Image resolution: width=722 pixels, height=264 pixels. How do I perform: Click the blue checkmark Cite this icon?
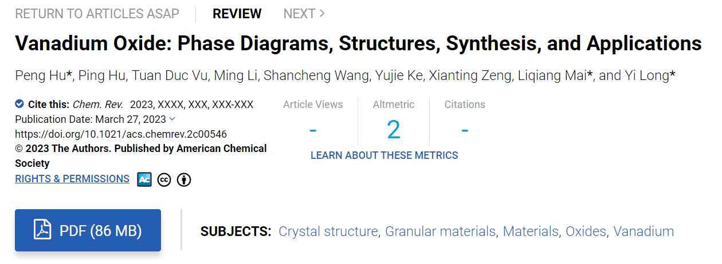pos(19,104)
